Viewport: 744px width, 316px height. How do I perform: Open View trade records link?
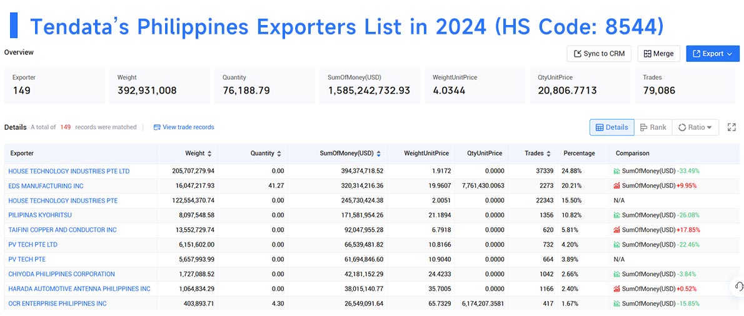184,127
